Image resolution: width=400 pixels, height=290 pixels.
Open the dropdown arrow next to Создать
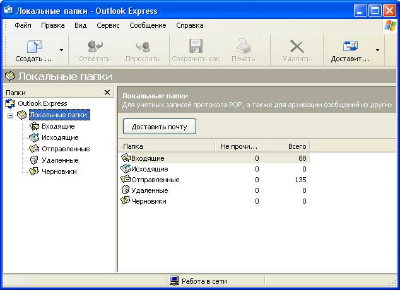[61, 50]
